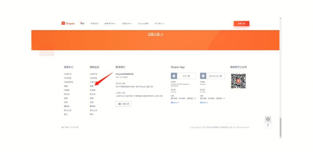Open 泰国 under 卖家中心
The height and width of the screenshot is (156, 313).
66,86
